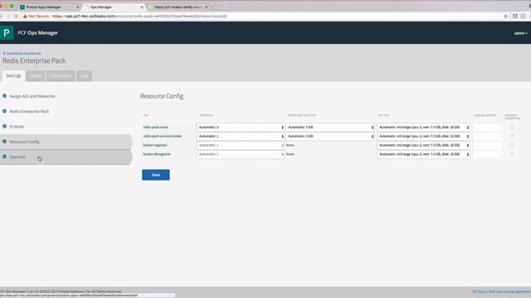Click the Redis Enterprise Pack page title
531x298 pixels.
pos(34,60)
